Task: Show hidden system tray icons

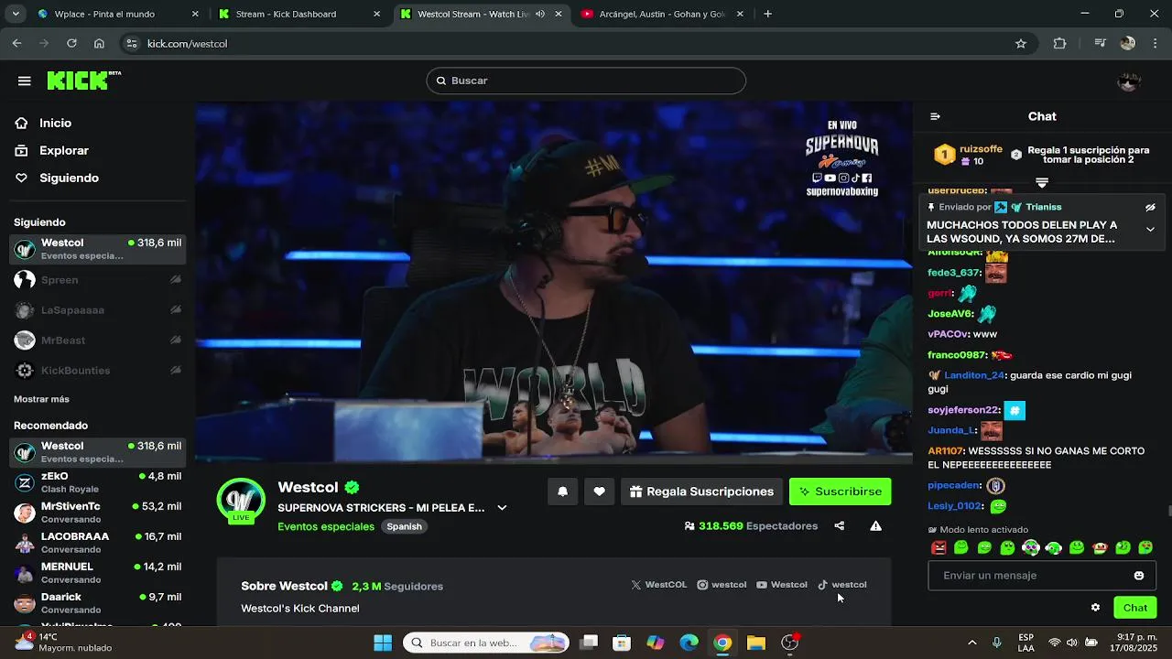Action: 971,643
